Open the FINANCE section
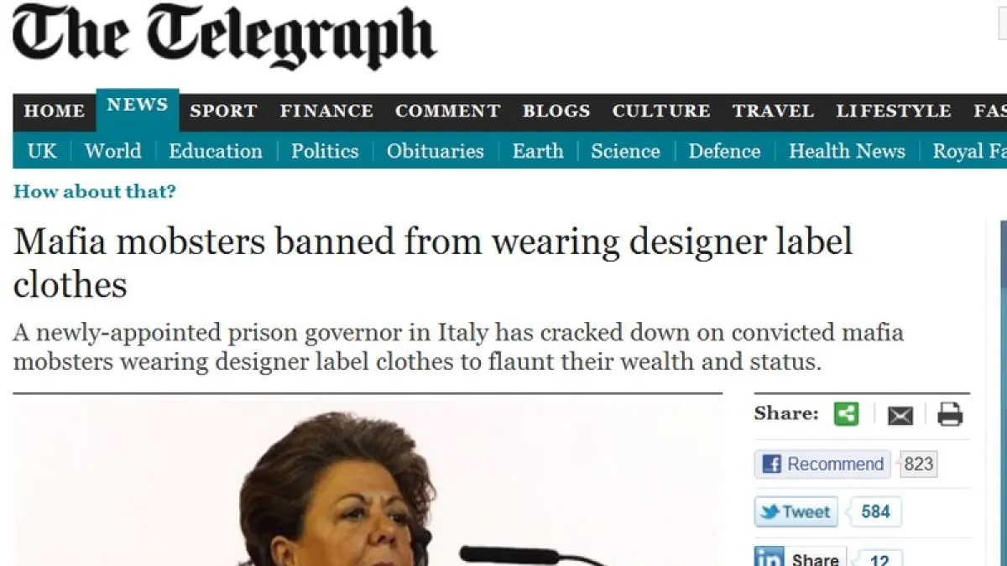 (x=326, y=112)
